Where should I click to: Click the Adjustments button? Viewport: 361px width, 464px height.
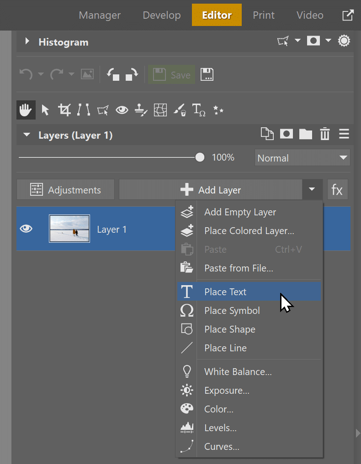point(66,190)
